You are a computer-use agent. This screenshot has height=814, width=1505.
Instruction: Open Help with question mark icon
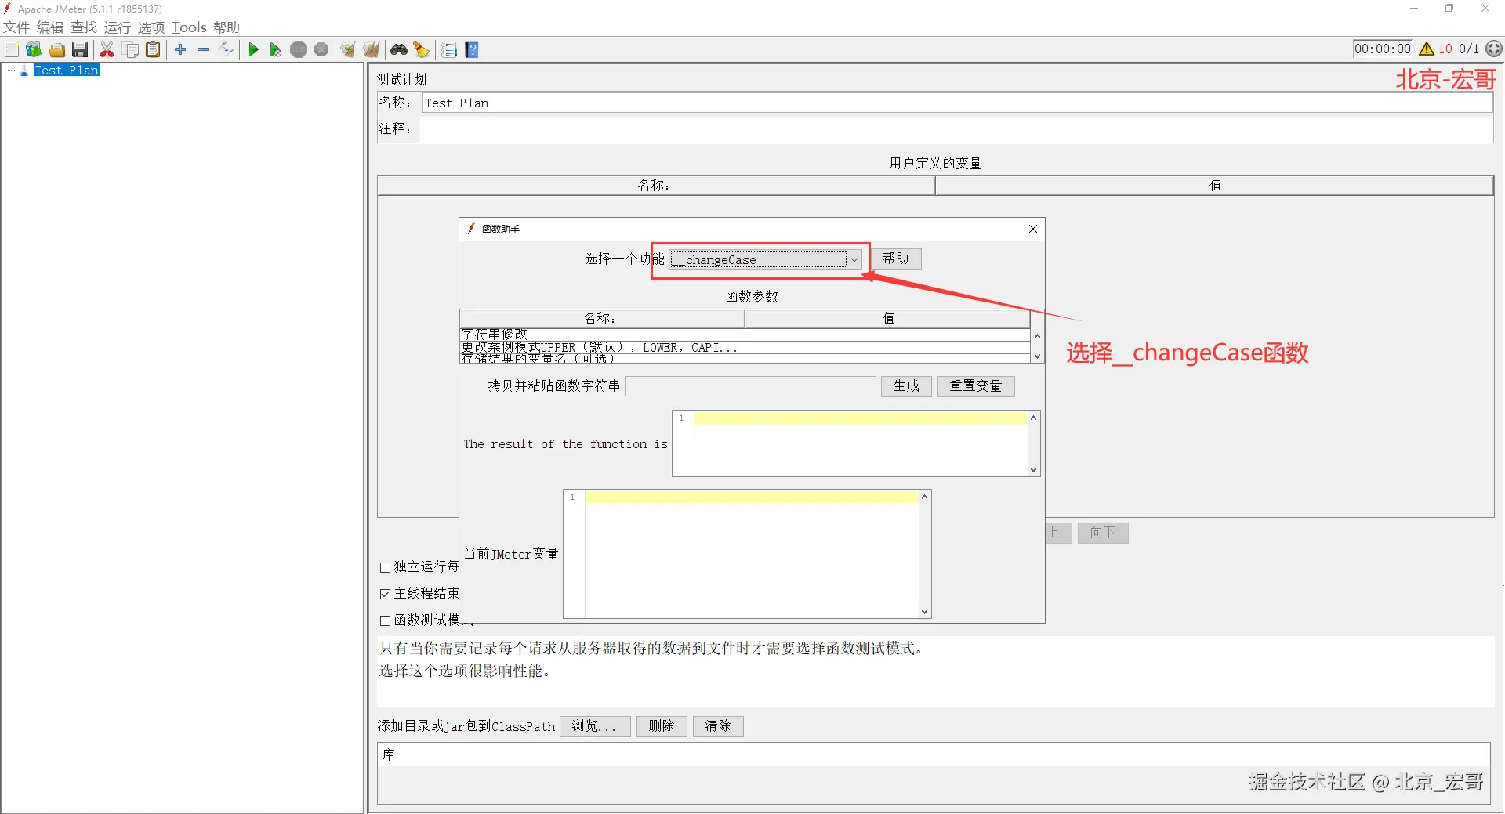(x=472, y=49)
